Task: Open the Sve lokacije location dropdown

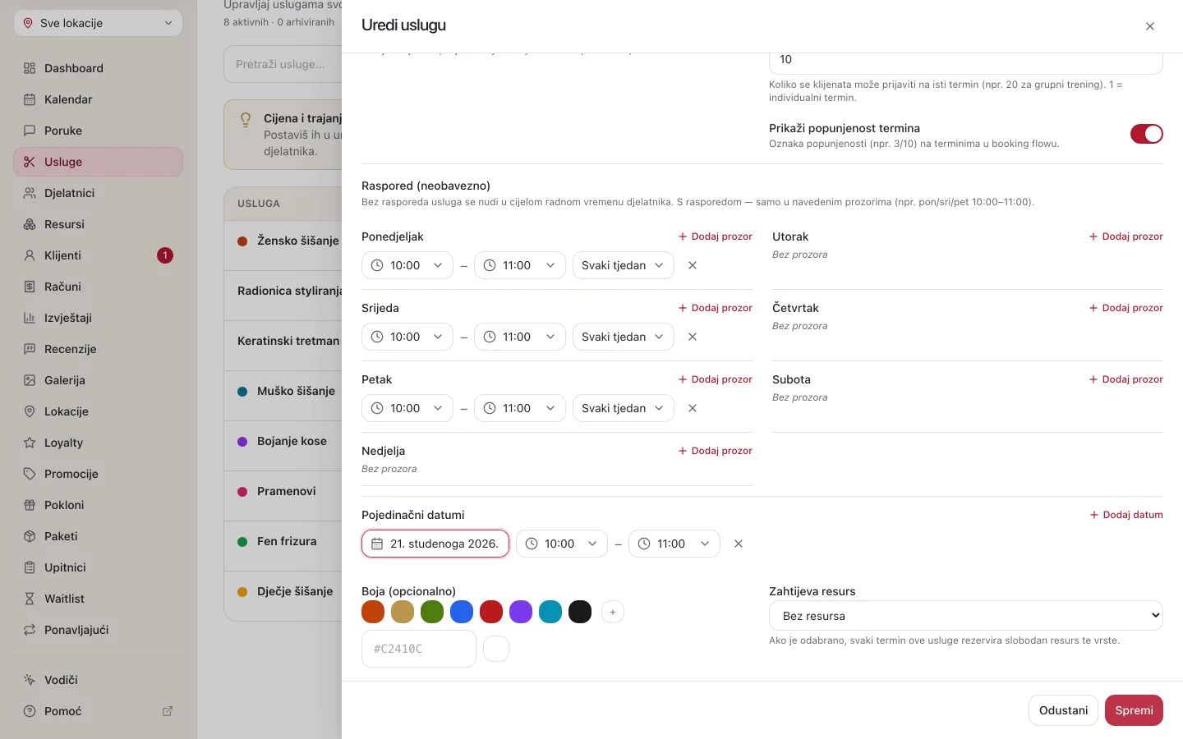Action: (x=98, y=23)
